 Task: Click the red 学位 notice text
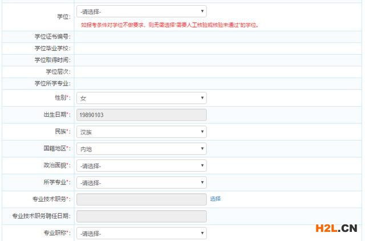click(169, 25)
